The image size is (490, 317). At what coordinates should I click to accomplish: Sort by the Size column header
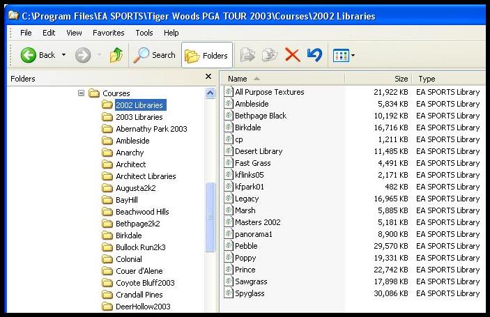point(378,79)
